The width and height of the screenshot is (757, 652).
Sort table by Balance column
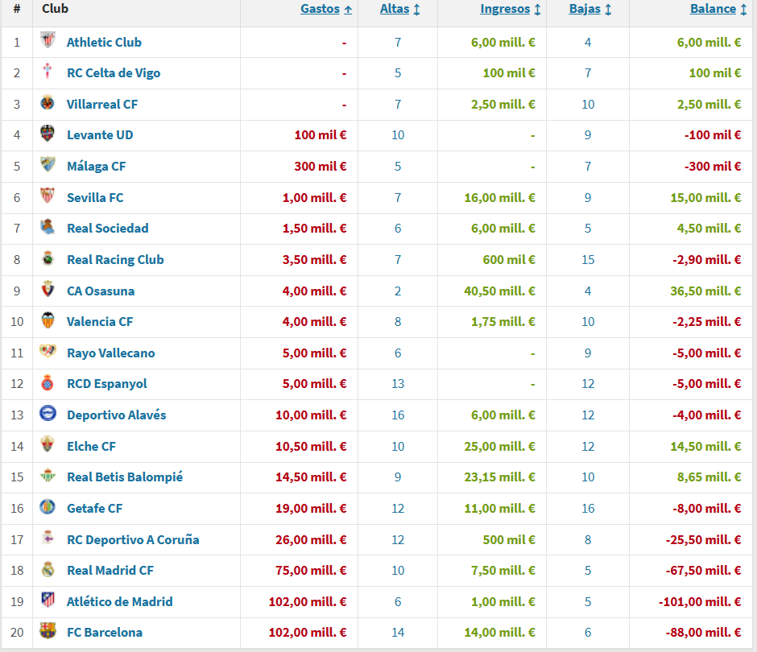click(x=718, y=9)
